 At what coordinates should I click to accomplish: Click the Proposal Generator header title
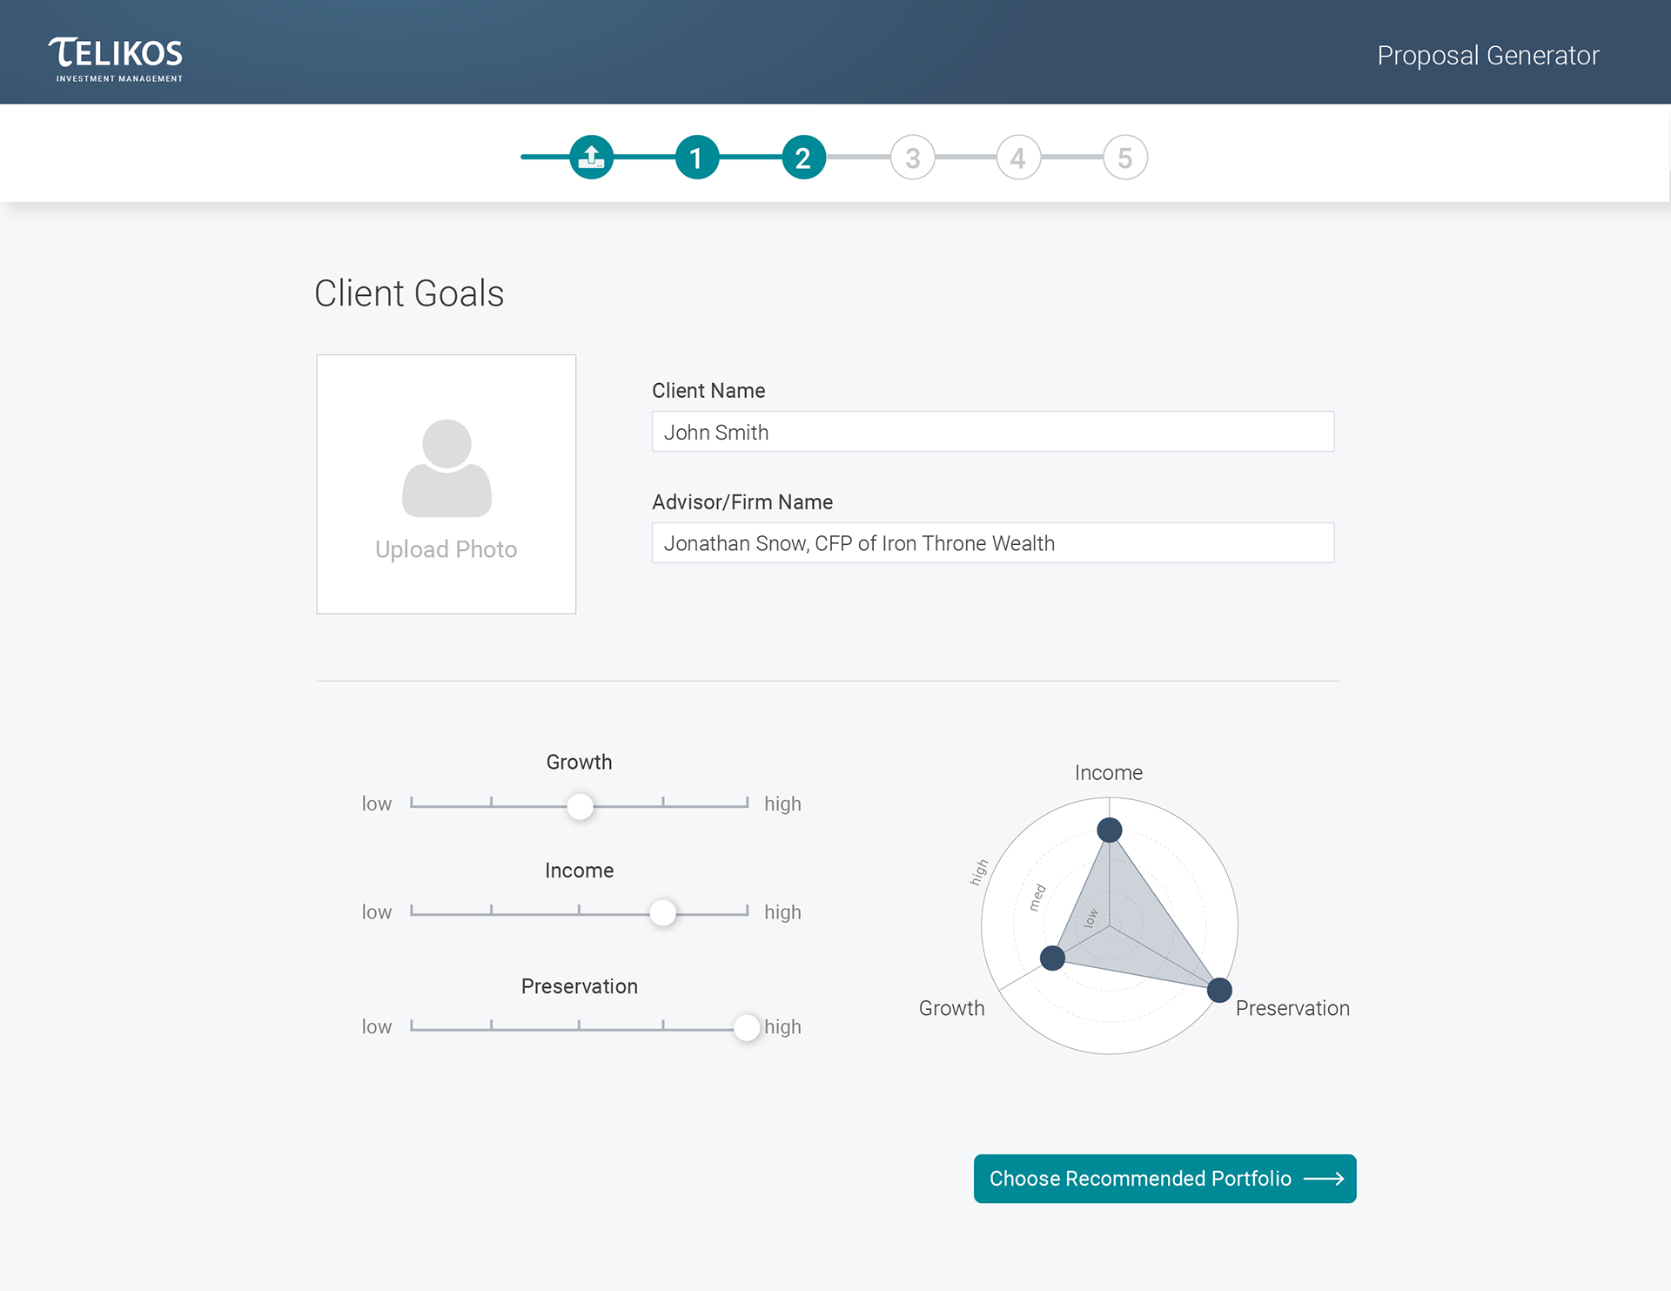tap(1487, 56)
